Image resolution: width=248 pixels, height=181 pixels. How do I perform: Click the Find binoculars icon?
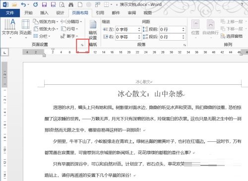point(71,4)
